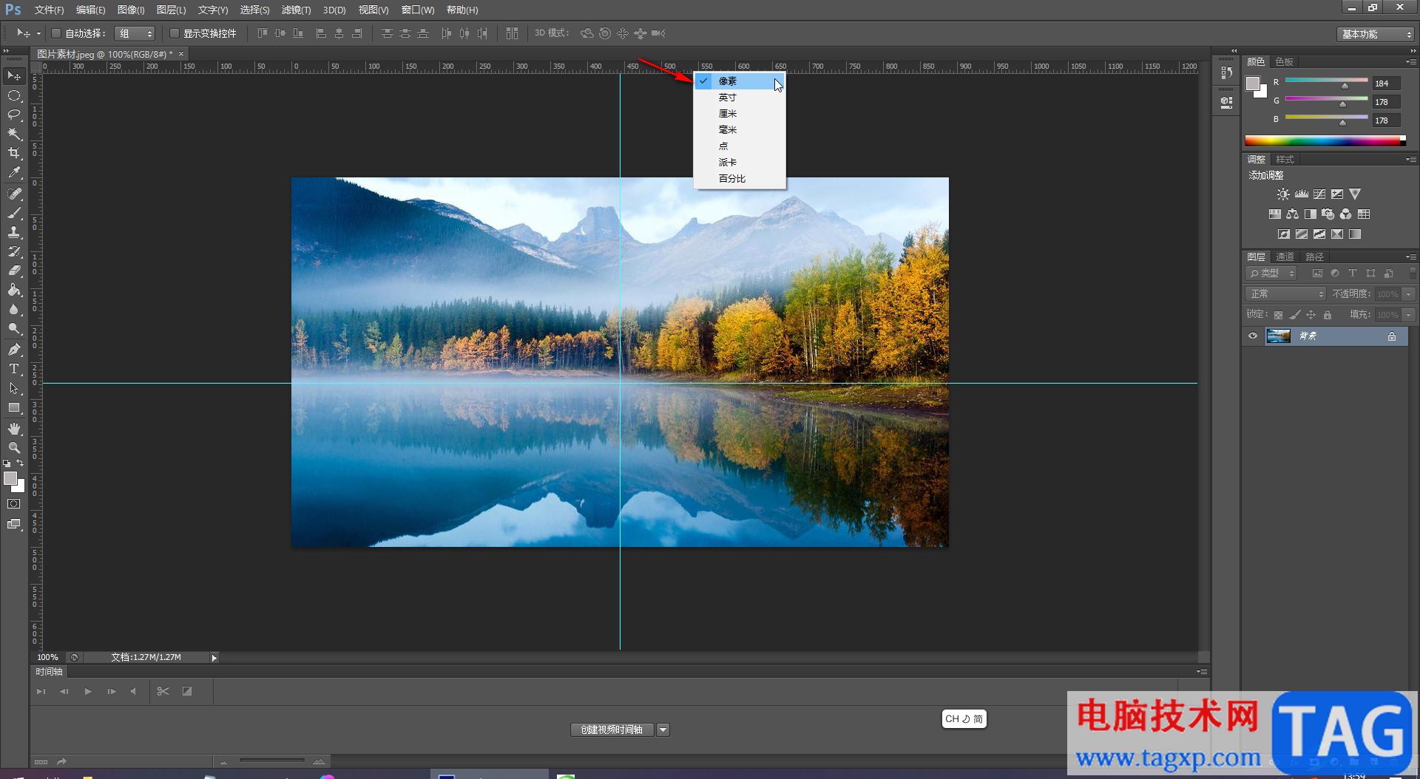
Task: Open the Color panel flyout menu
Action: click(x=1410, y=62)
